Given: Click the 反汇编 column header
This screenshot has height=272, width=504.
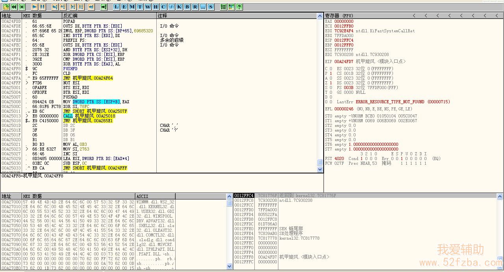Looking at the screenshot, I should pos(109,16).
